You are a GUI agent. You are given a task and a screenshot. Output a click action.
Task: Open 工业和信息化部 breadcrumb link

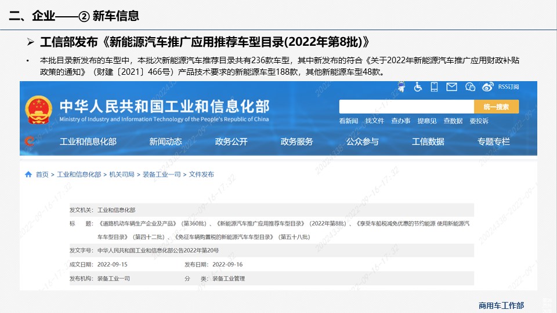coord(79,174)
